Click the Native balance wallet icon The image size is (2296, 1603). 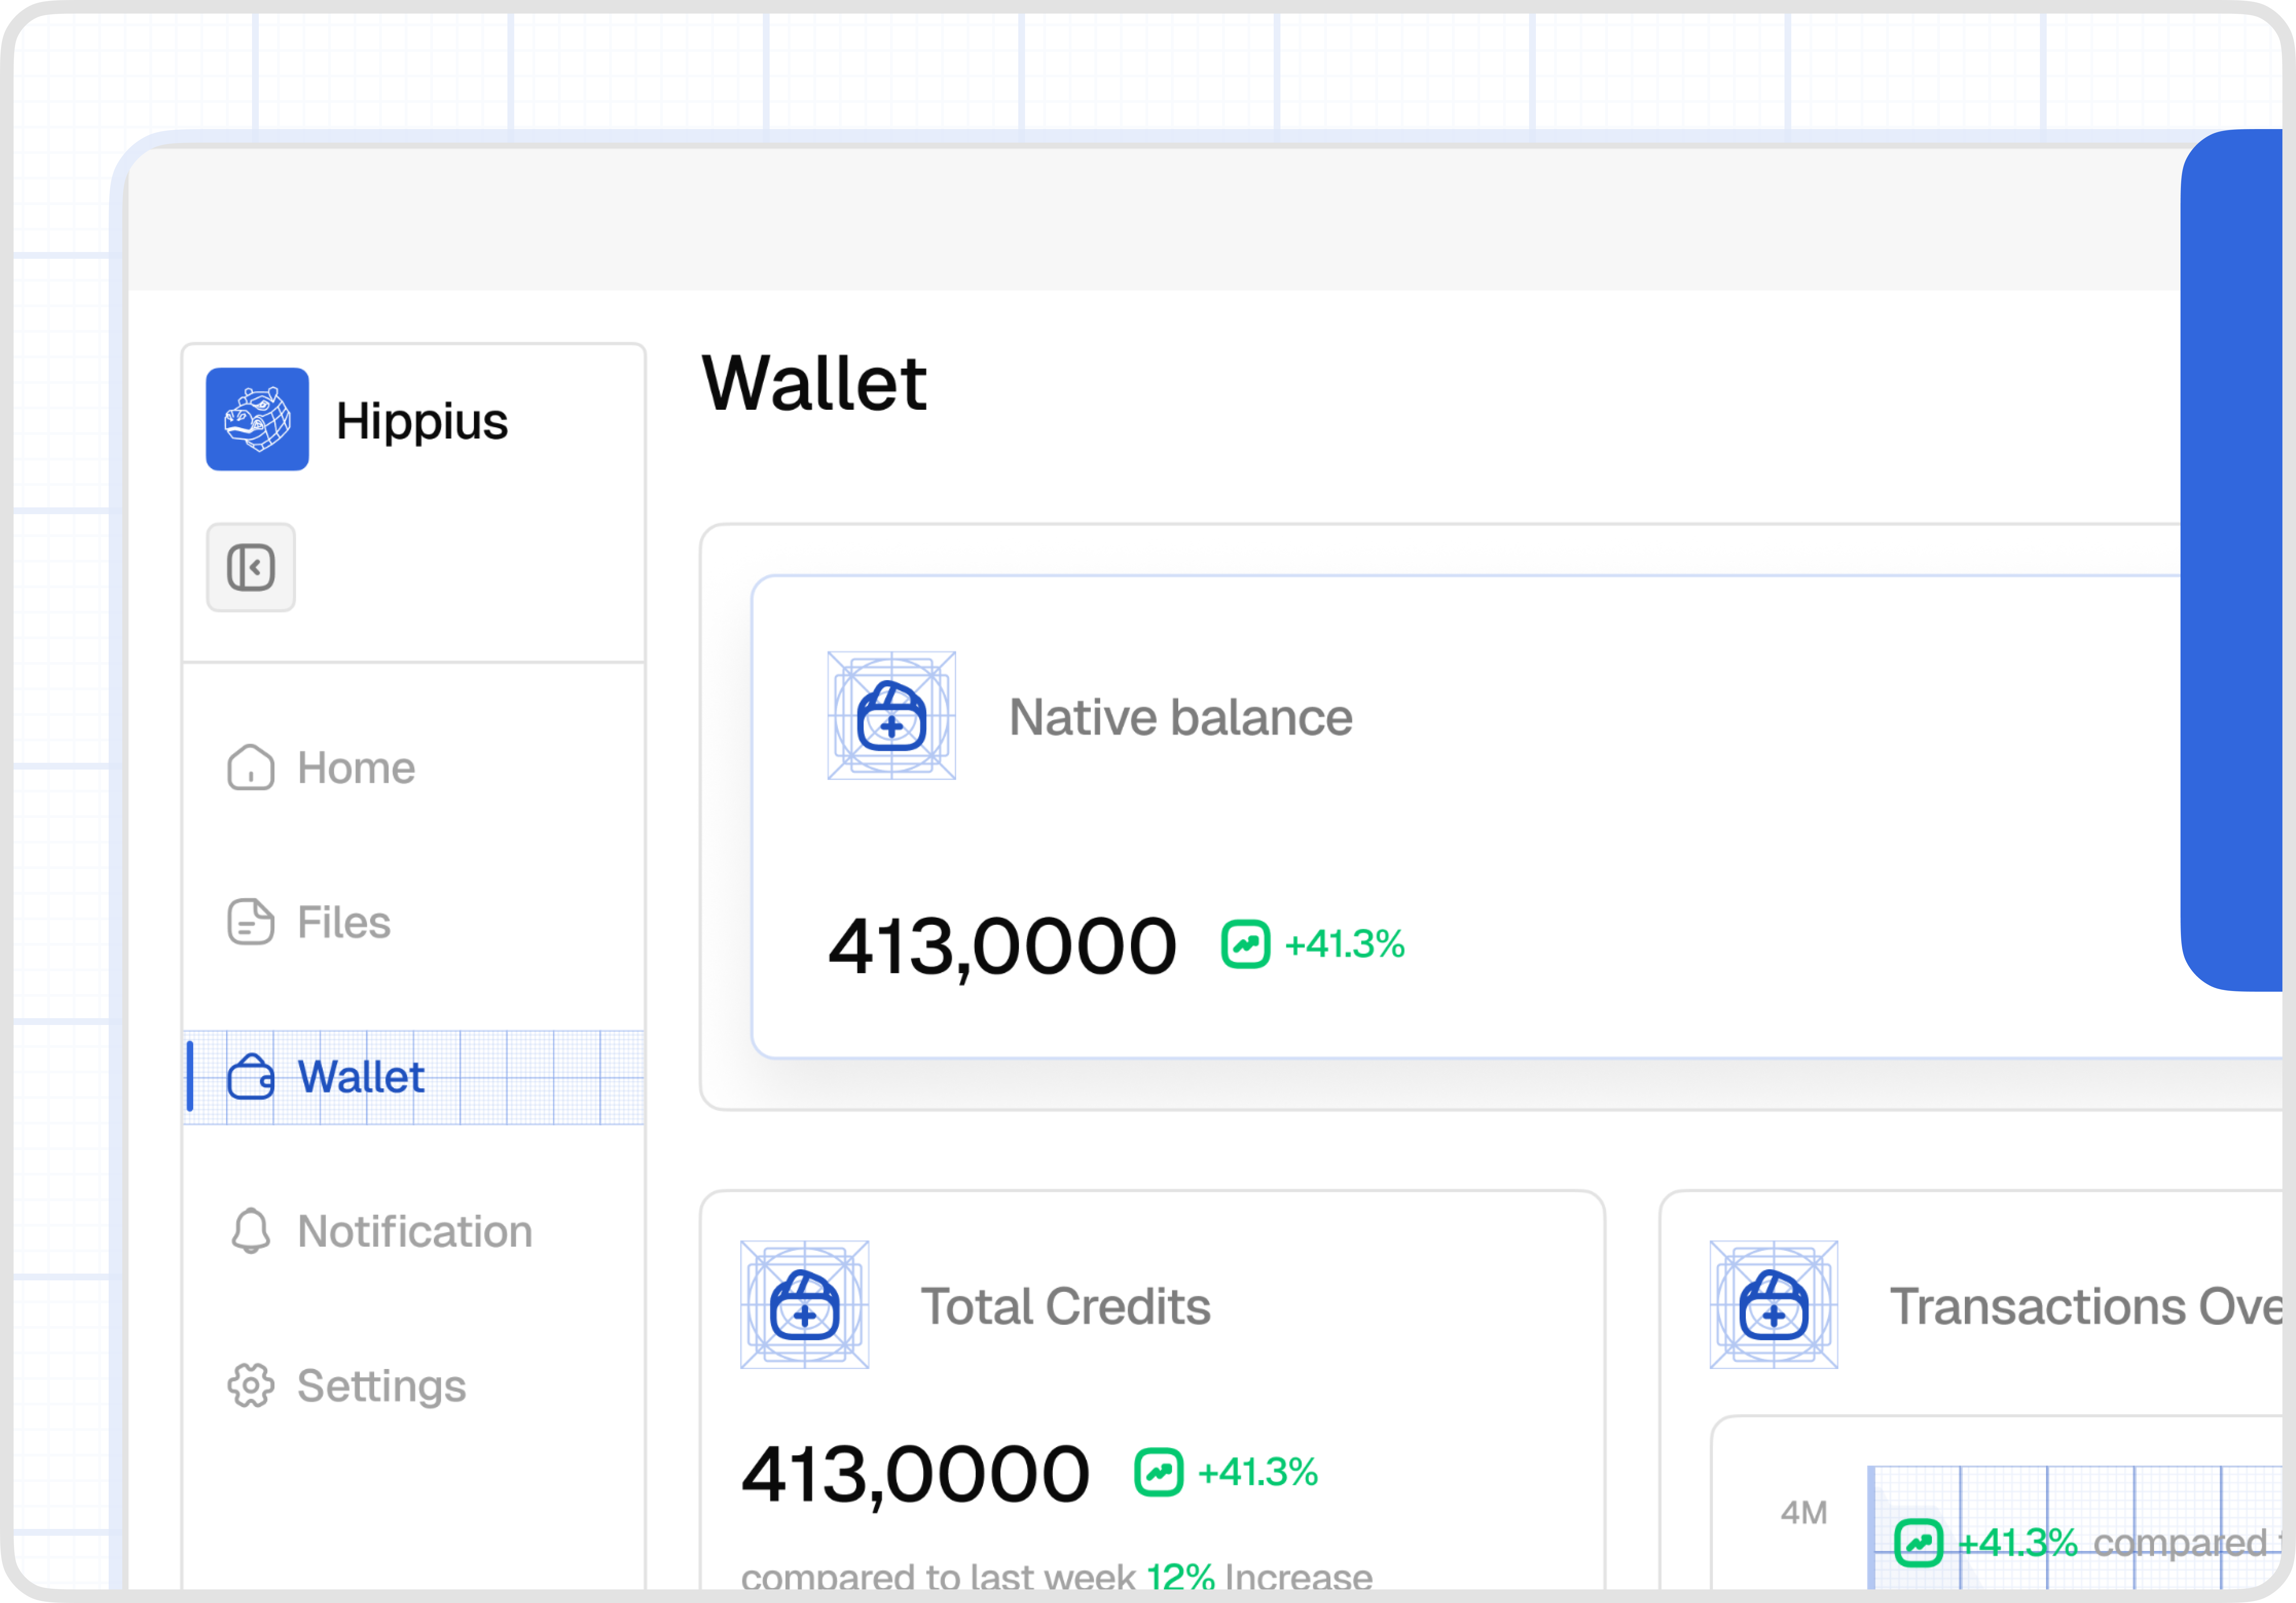(x=892, y=716)
